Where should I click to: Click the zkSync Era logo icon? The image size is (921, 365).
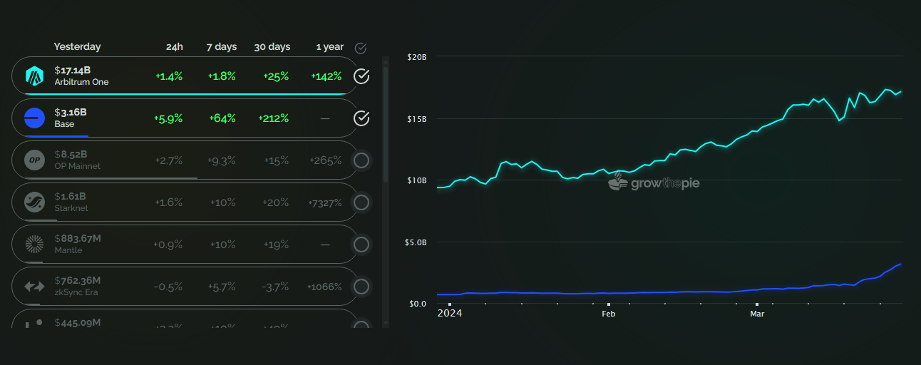click(x=34, y=286)
